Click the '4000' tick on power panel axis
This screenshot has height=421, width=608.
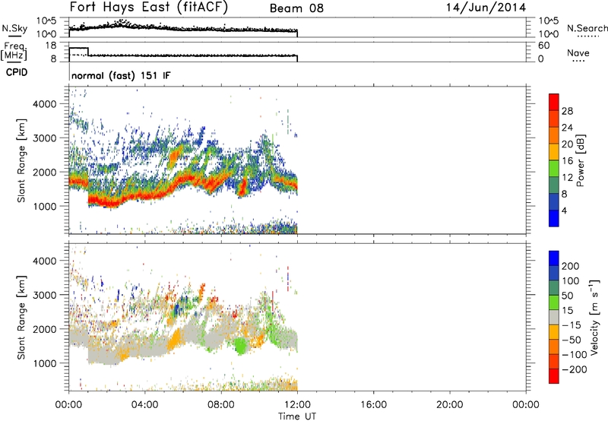coord(45,104)
